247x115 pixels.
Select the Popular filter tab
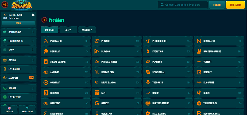pos(49,30)
